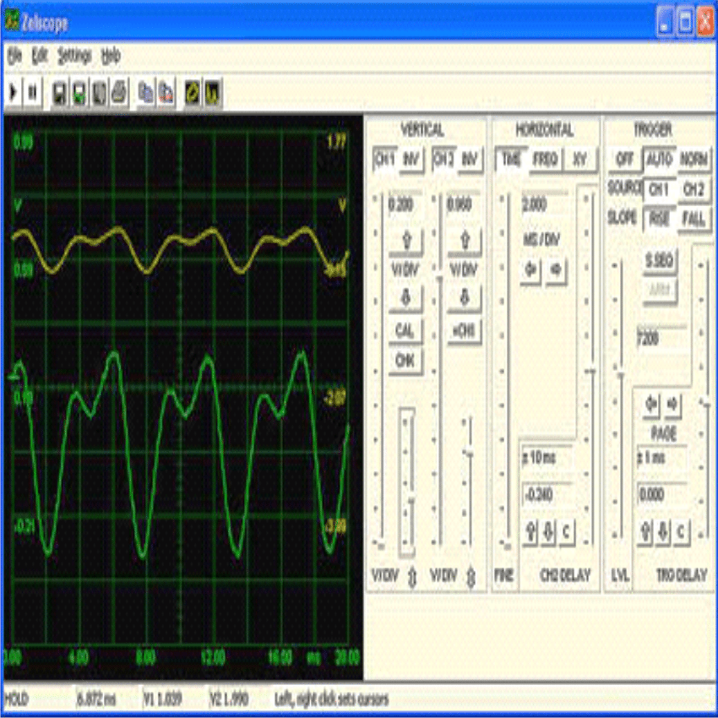Toggle INV for channel 2
Viewport: 718px width, 718px height.
tap(469, 160)
